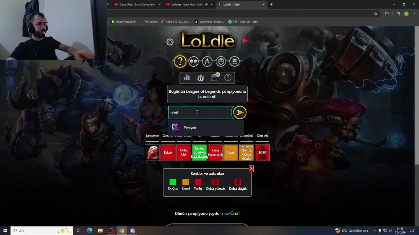Launch Microsoft Edge from the taskbar
The image size is (419, 235).
[90, 231]
